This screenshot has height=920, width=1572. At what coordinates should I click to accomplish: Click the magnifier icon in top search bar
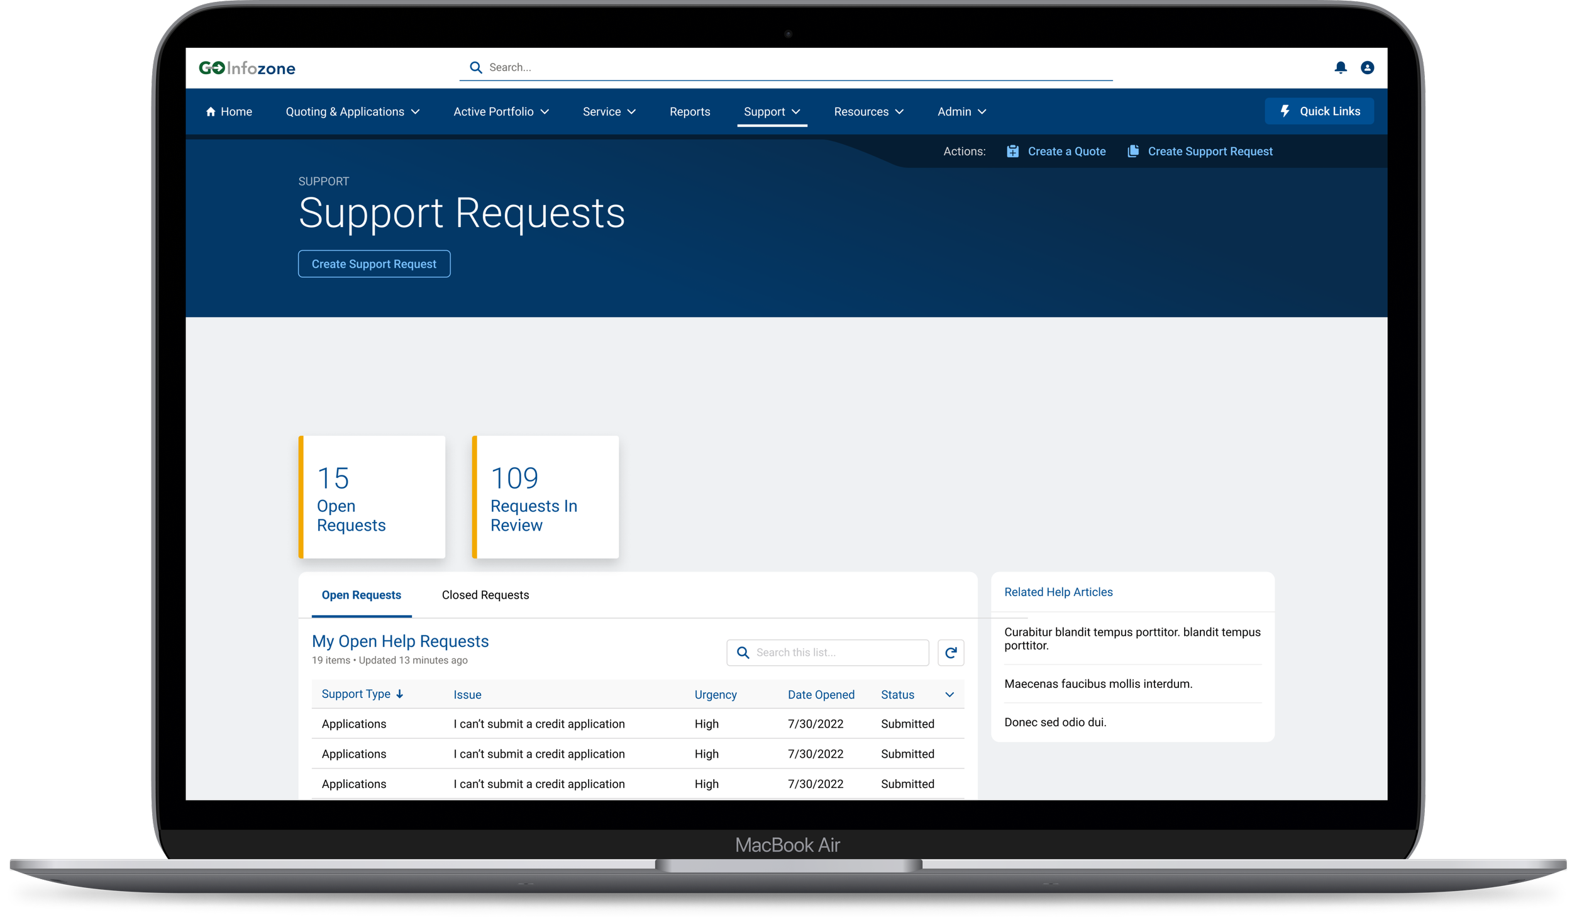[476, 67]
